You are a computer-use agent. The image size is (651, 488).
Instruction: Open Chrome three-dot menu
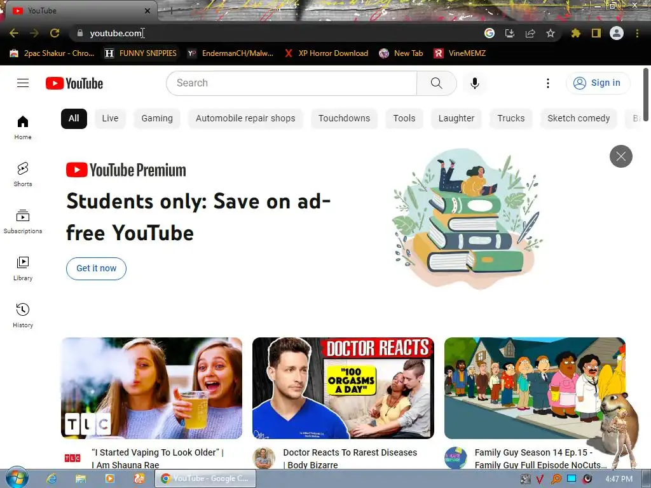pyautogui.click(x=637, y=33)
